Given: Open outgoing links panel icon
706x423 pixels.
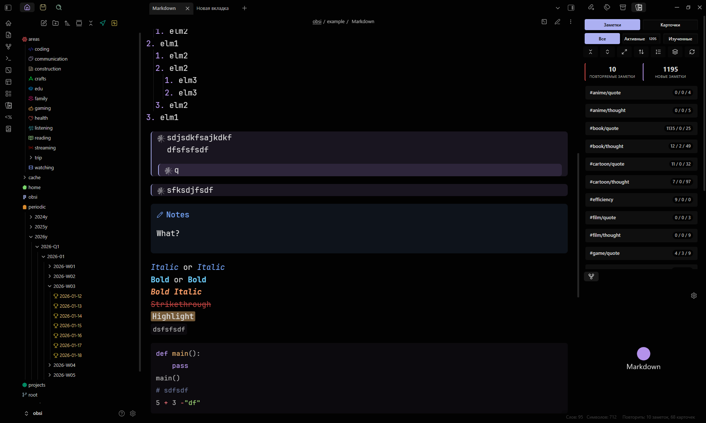Looking at the screenshot, I should point(591,7).
